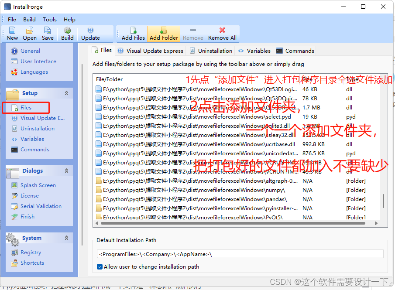Collapse the System panel in the sidebar
The width and height of the screenshot is (395, 290).
click(66, 238)
